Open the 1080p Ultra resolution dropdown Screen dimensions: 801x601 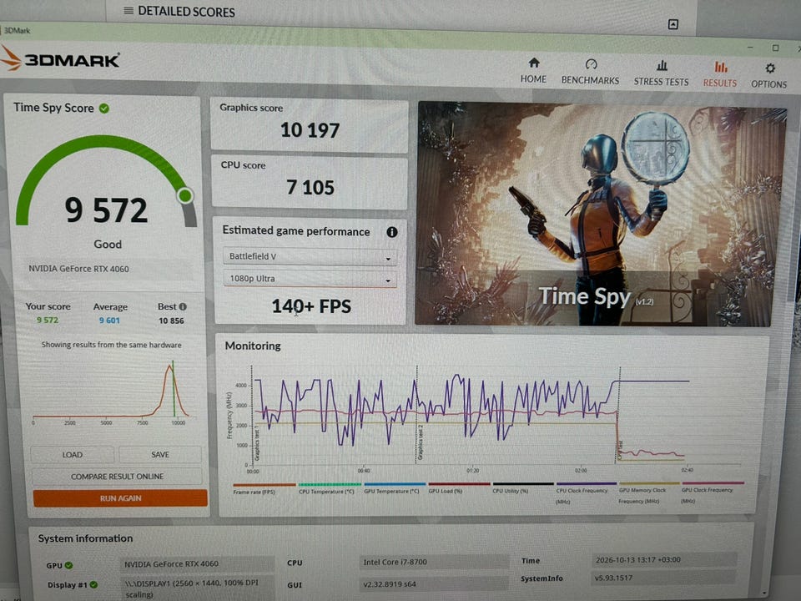click(310, 279)
